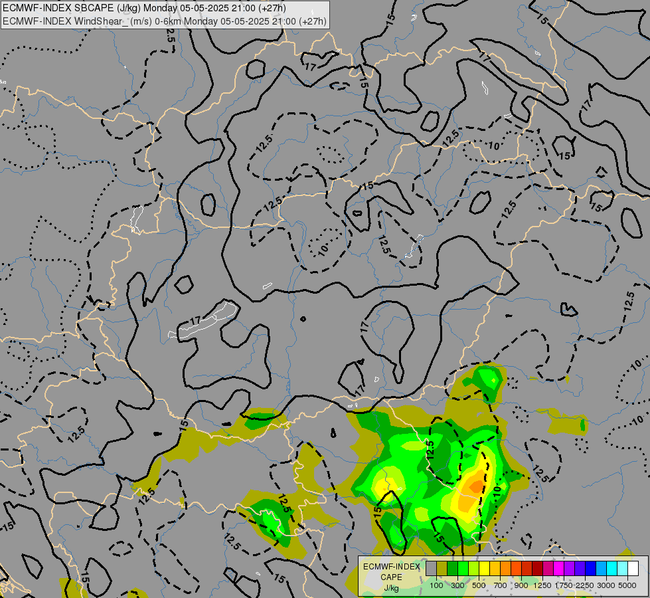This screenshot has height=598, width=650.
Task: Pick the magenta swatch left of the 1750 tick
Action: pyautogui.click(x=559, y=569)
